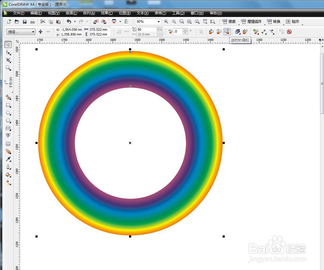Open the 编辑(E) menu

(36, 13)
